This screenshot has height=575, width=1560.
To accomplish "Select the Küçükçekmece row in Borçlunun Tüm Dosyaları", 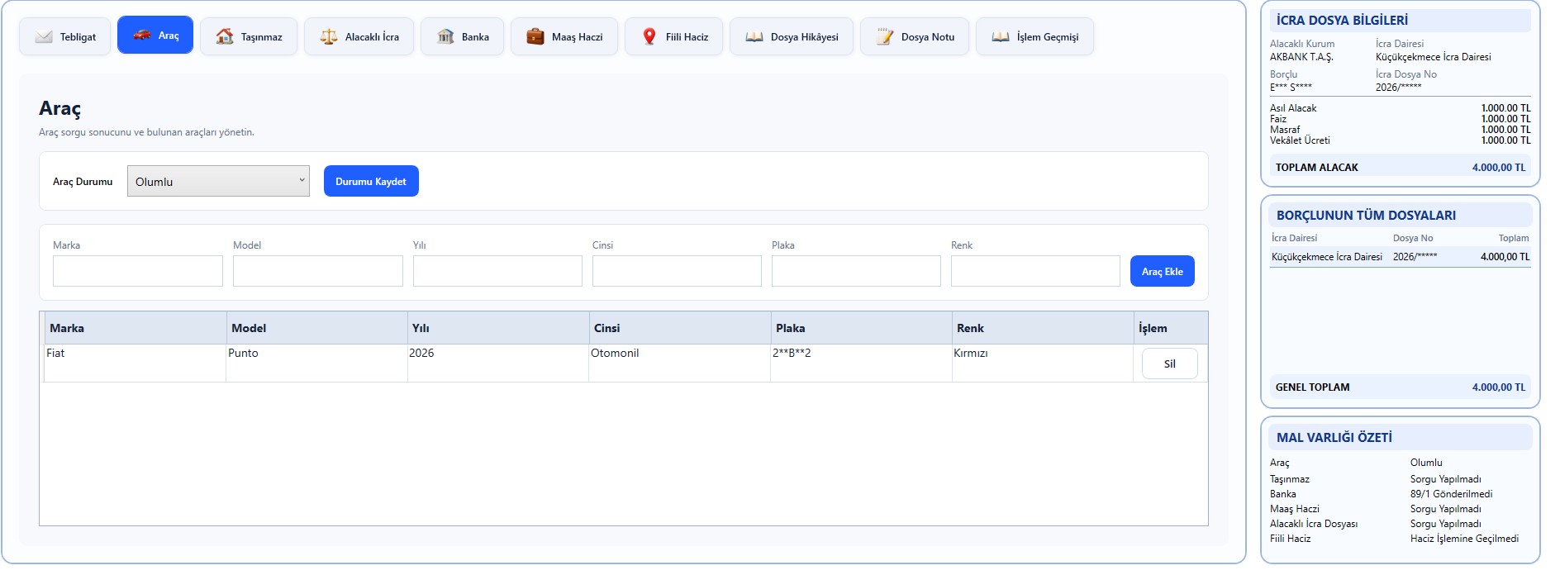I will point(1401,257).
